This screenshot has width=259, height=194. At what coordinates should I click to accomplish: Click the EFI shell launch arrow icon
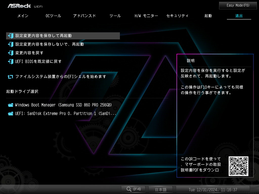pos(10,77)
